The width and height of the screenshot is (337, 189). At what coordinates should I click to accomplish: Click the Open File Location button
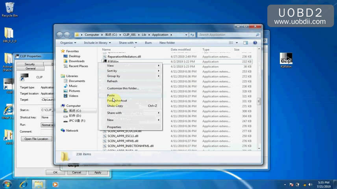[36, 139]
